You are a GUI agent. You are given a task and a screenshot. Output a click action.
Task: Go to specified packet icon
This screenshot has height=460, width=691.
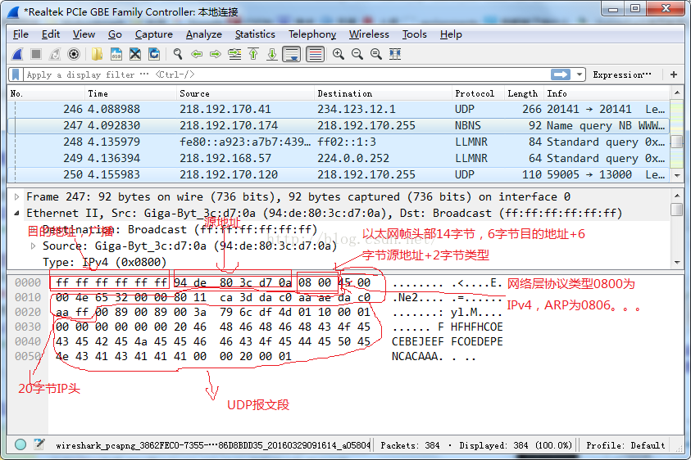(x=234, y=54)
